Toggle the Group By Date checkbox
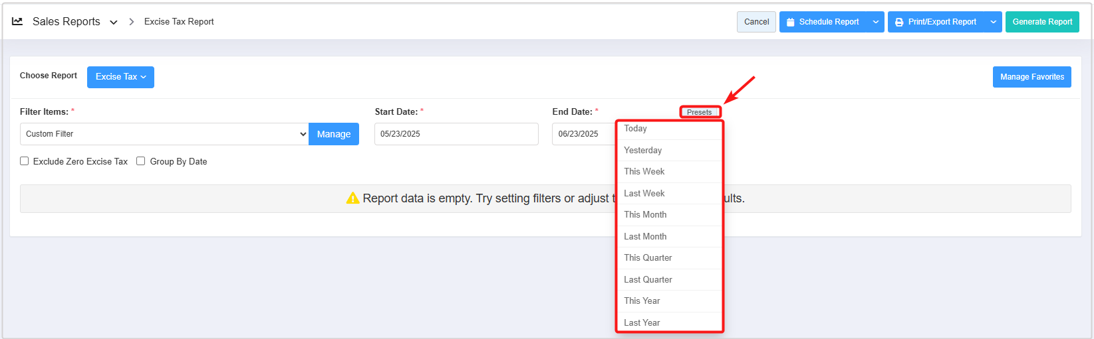The width and height of the screenshot is (1094, 339). 141,161
